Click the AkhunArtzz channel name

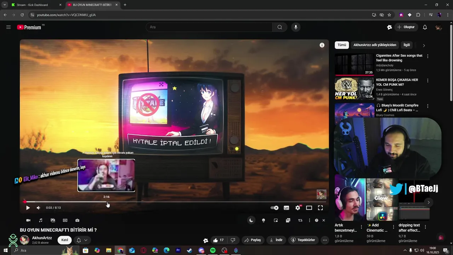pyautogui.click(x=42, y=238)
